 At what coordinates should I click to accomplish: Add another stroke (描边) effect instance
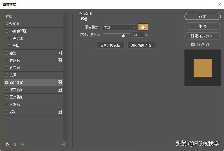[60, 53]
